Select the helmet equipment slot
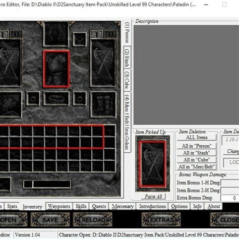Viewport: 239px width, 239px height. (x=56, y=34)
